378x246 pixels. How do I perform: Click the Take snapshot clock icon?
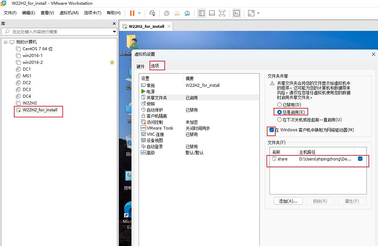pyautogui.click(x=166, y=13)
